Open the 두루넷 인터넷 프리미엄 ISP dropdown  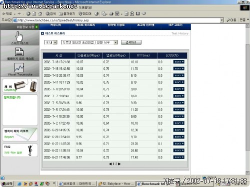point(89,42)
